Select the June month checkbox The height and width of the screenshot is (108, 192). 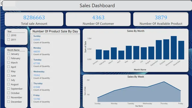click(9, 75)
